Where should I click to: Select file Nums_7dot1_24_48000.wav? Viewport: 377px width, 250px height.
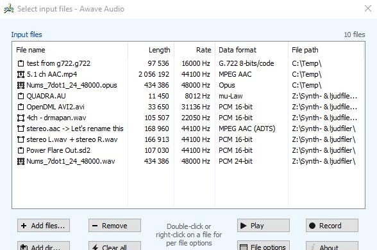coord(71,161)
